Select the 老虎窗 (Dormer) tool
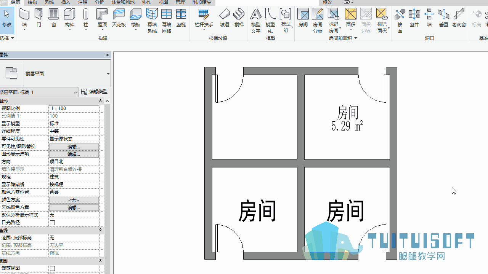The image size is (488, 274). [459, 19]
